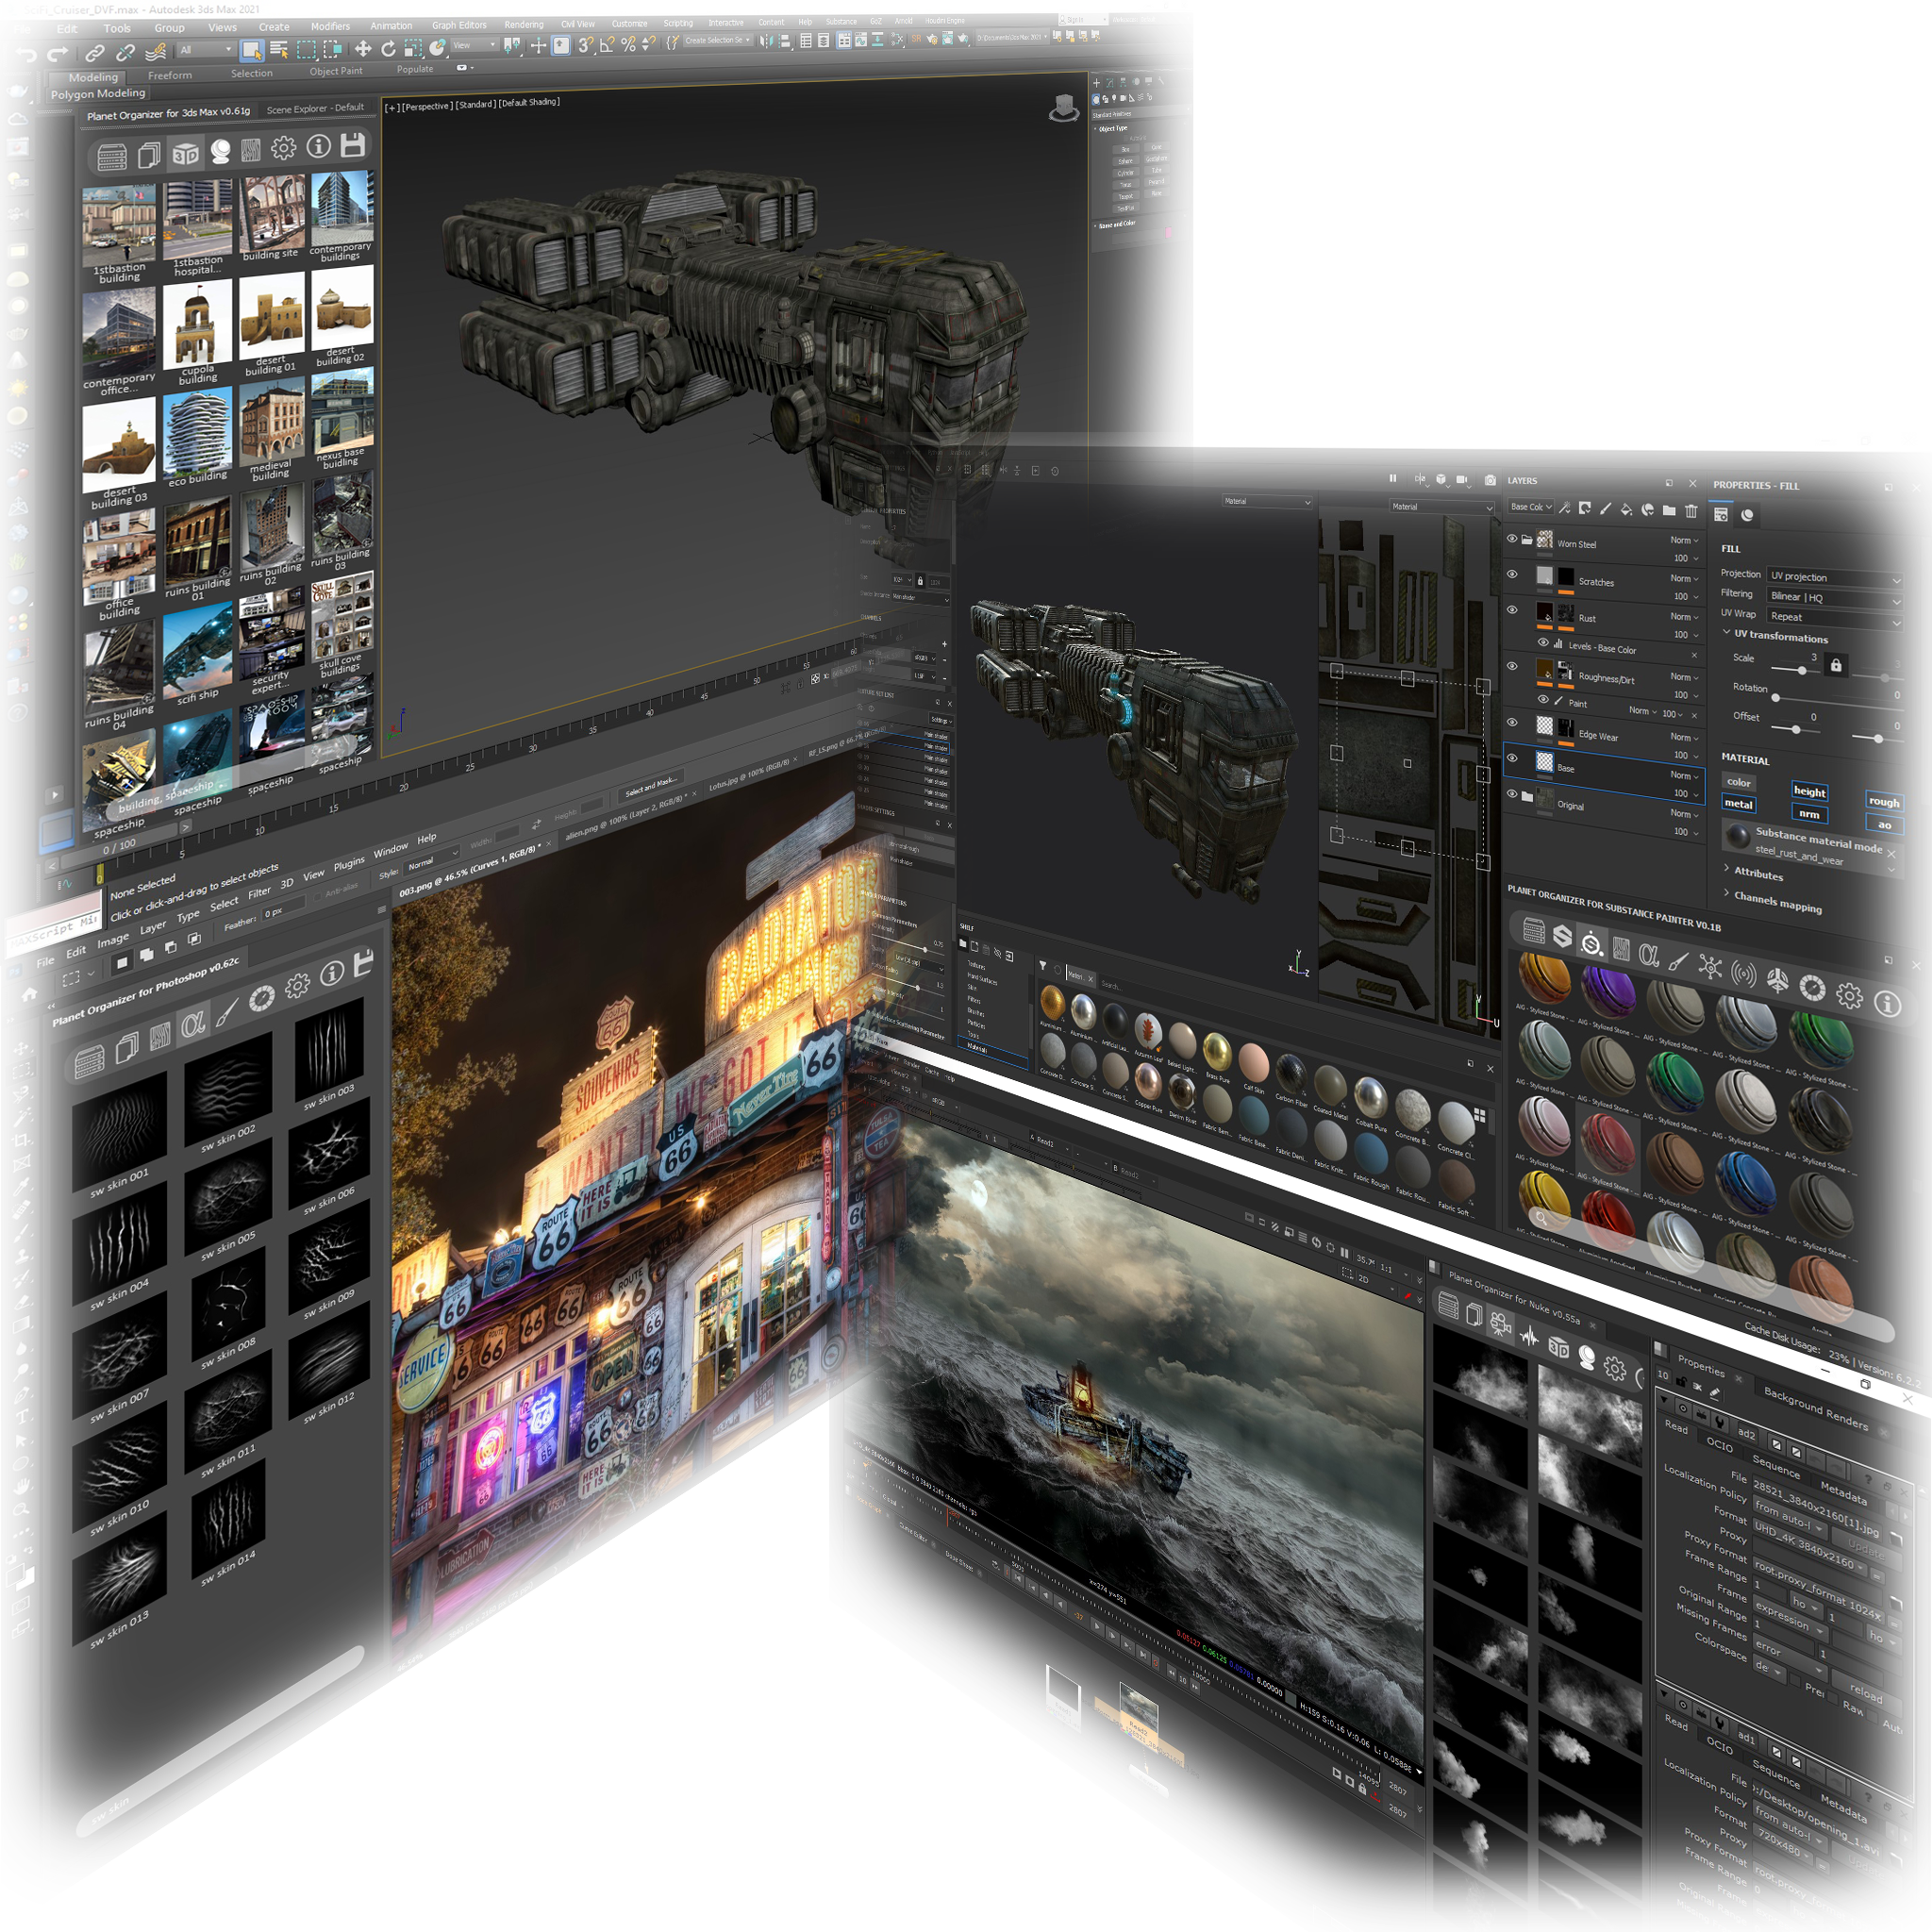Viewport: 1932px width, 1932px height.
Task: Open the Projection dropdown
Action: click(1835, 577)
